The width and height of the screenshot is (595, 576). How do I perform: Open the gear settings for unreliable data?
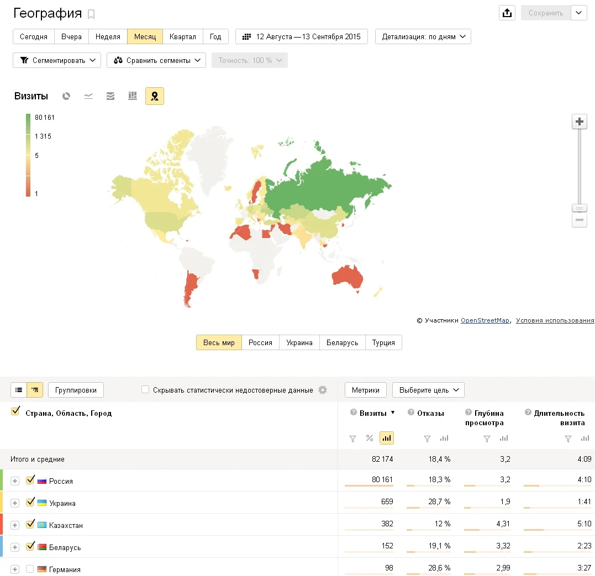(x=323, y=390)
